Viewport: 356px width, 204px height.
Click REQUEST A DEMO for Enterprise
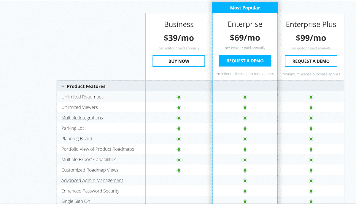[x=245, y=60]
